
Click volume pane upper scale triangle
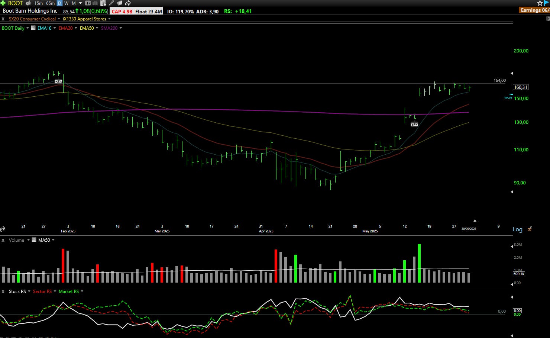(x=512, y=246)
